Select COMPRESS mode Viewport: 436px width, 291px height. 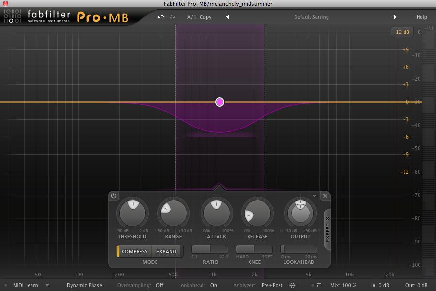click(x=135, y=251)
